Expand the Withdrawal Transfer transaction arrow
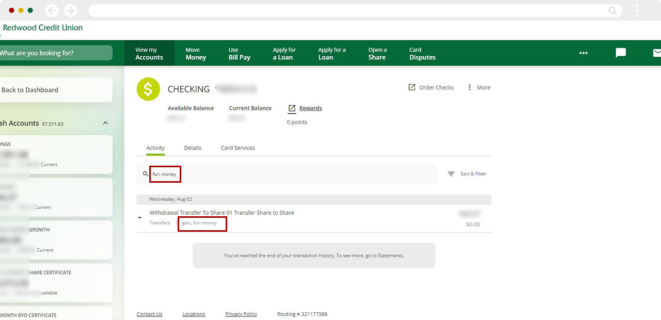Screen dimensions: 661x320 pyautogui.click(x=140, y=218)
